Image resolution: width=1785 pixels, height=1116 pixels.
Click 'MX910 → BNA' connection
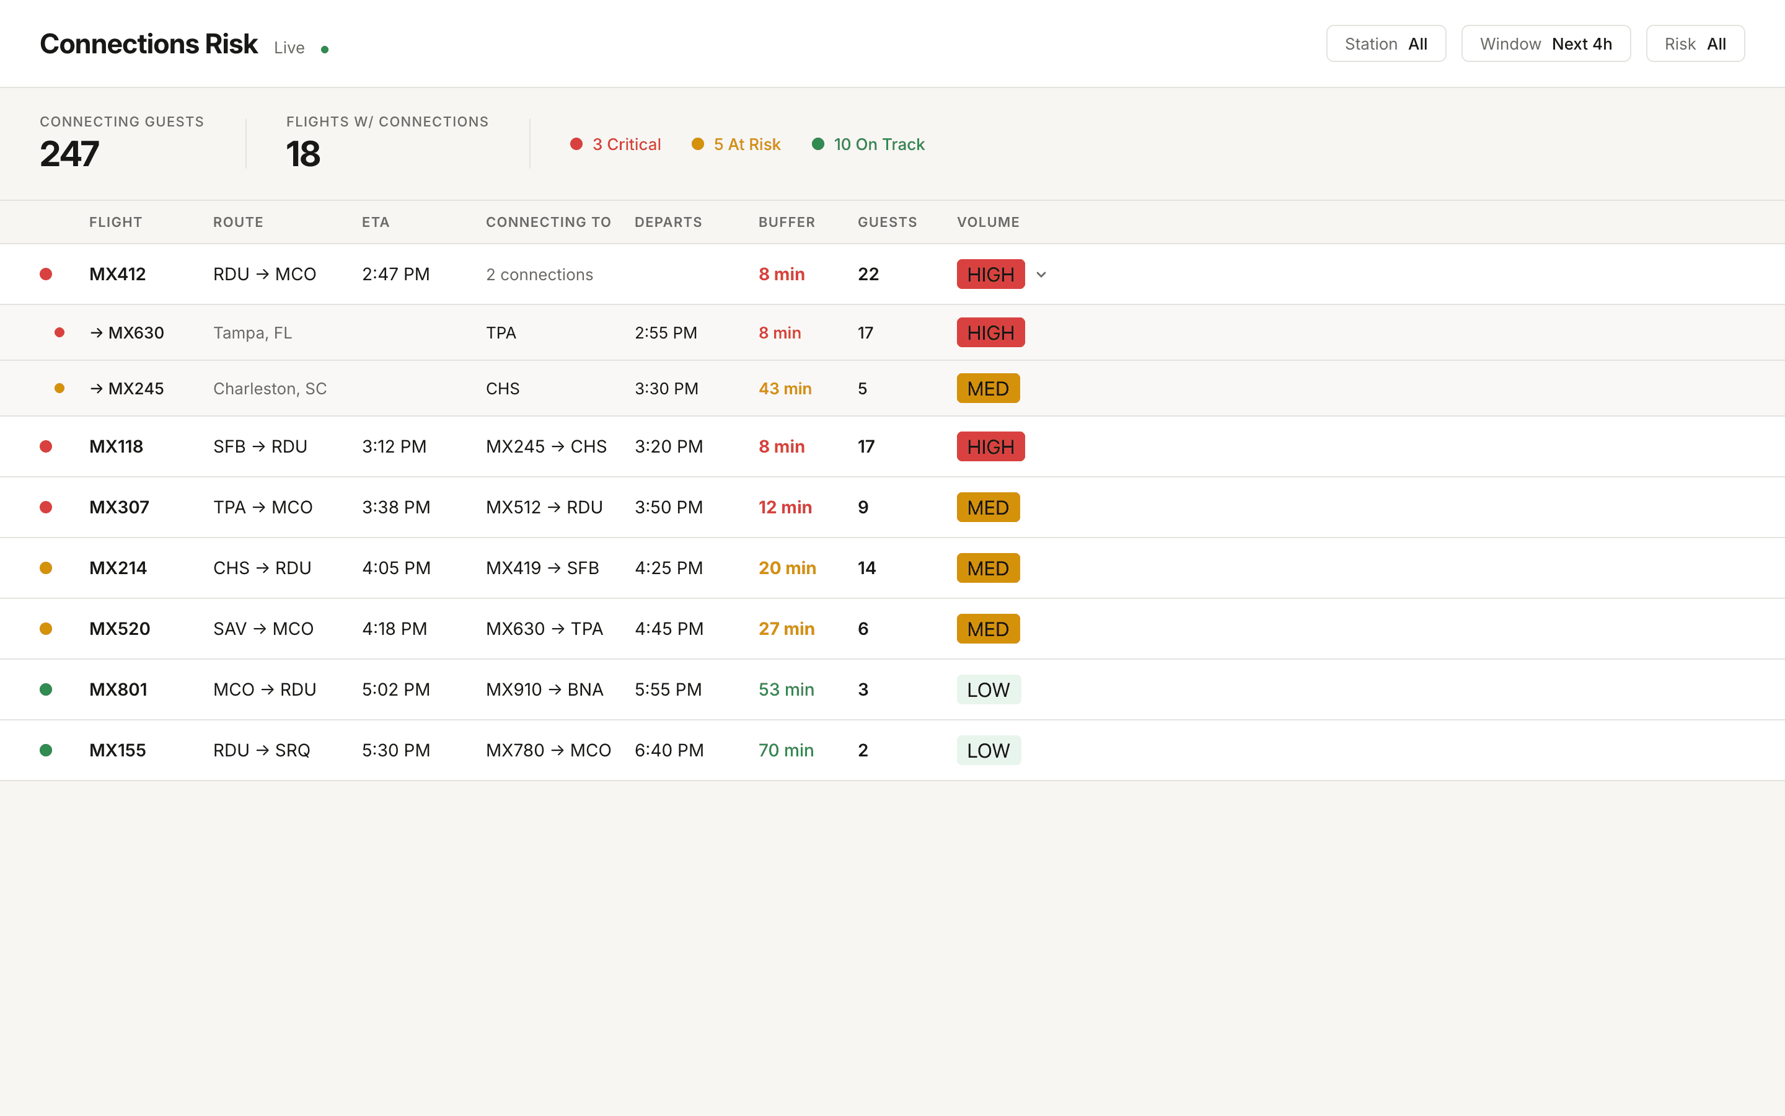pyautogui.click(x=544, y=689)
